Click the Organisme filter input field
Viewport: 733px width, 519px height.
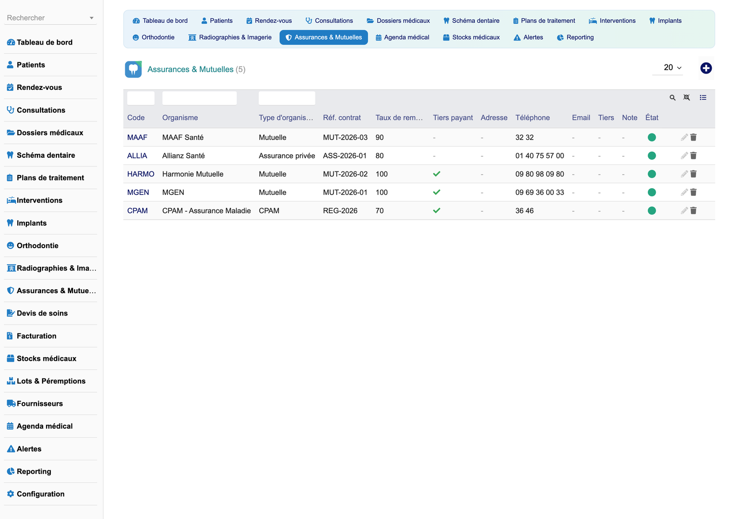pos(199,98)
